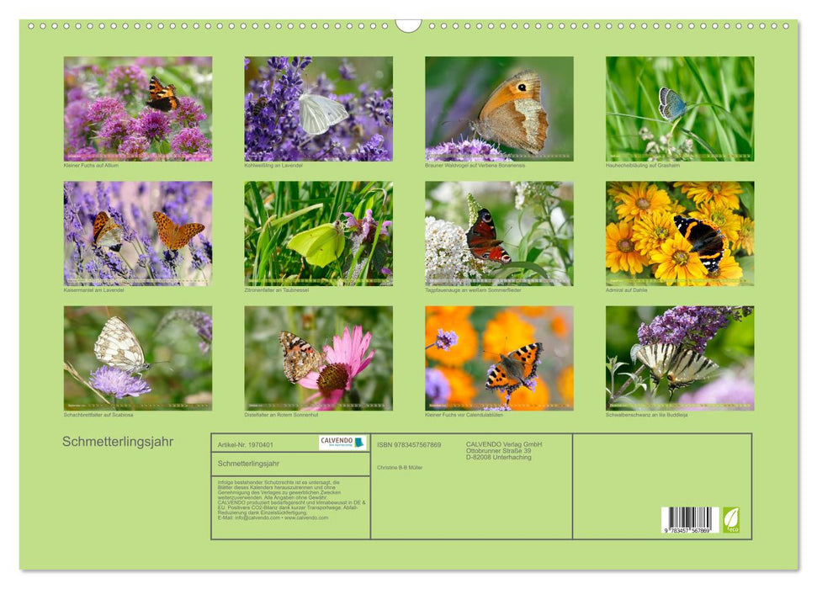Open the Brauner Waldvogel butterfly image
The height and width of the screenshot is (589, 817).
pos(499,109)
